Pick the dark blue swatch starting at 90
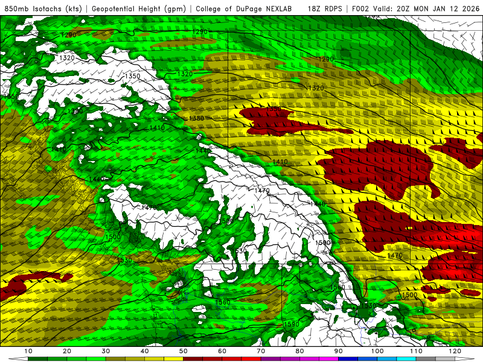The height and width of the screenshot is (362, 483). click(348, 359)
